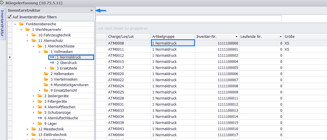Viewport: 327px width, 140px height.
Task: Click folder icon of 9 Einsatzbericht
Action: click(46, 91)
